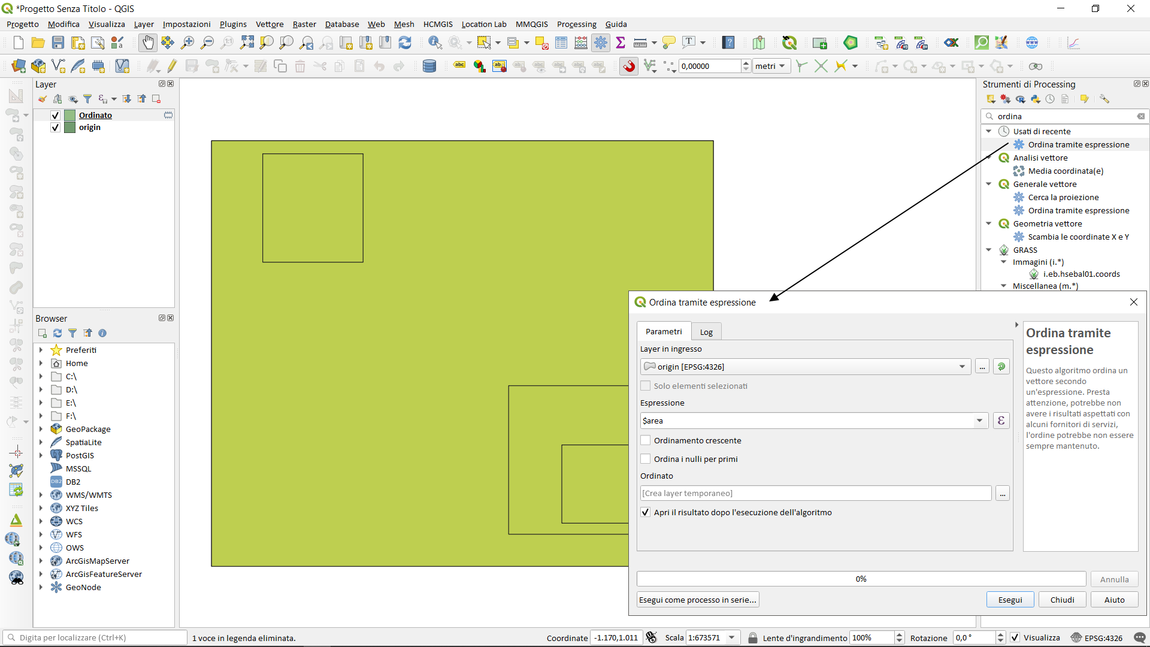Select the Pan Map hand tool
This screenshot has width=1150, height=647.
tap(147, 43)
